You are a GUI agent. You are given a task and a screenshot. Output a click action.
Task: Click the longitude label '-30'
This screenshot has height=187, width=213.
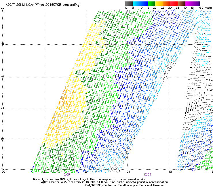pos(3,172)
